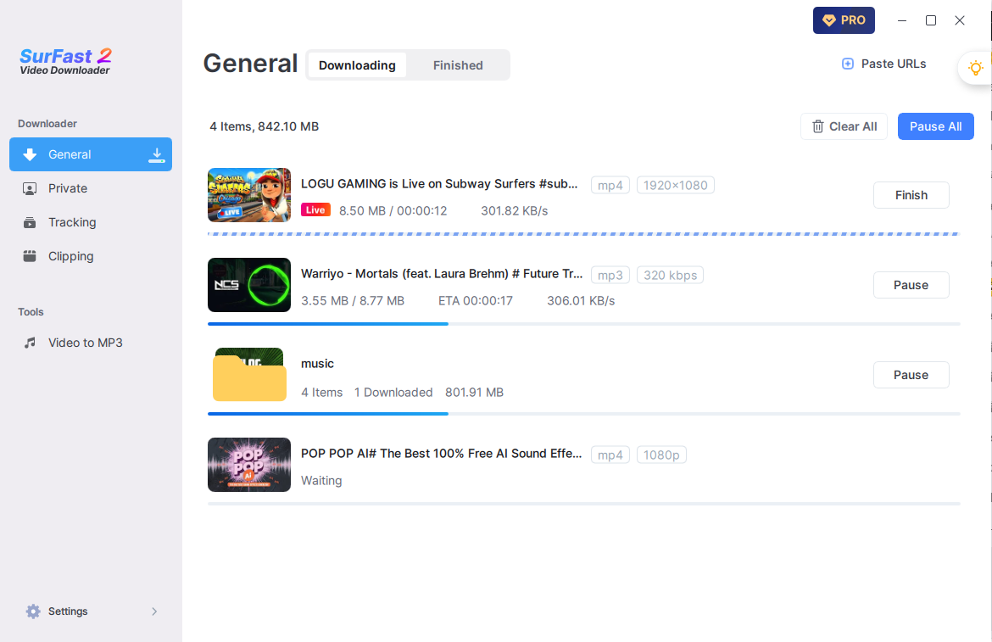
Task: Expand Settings with the chevron arrow
Action: 154,611
